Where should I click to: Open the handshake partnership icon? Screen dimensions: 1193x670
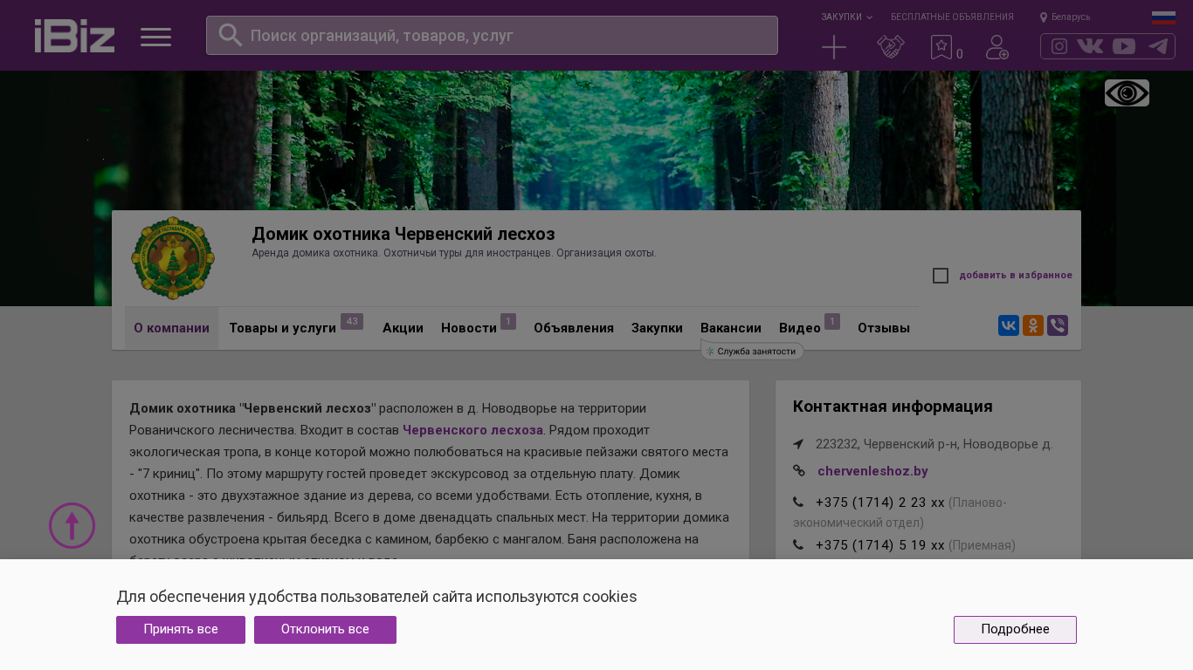pos(891,47)
